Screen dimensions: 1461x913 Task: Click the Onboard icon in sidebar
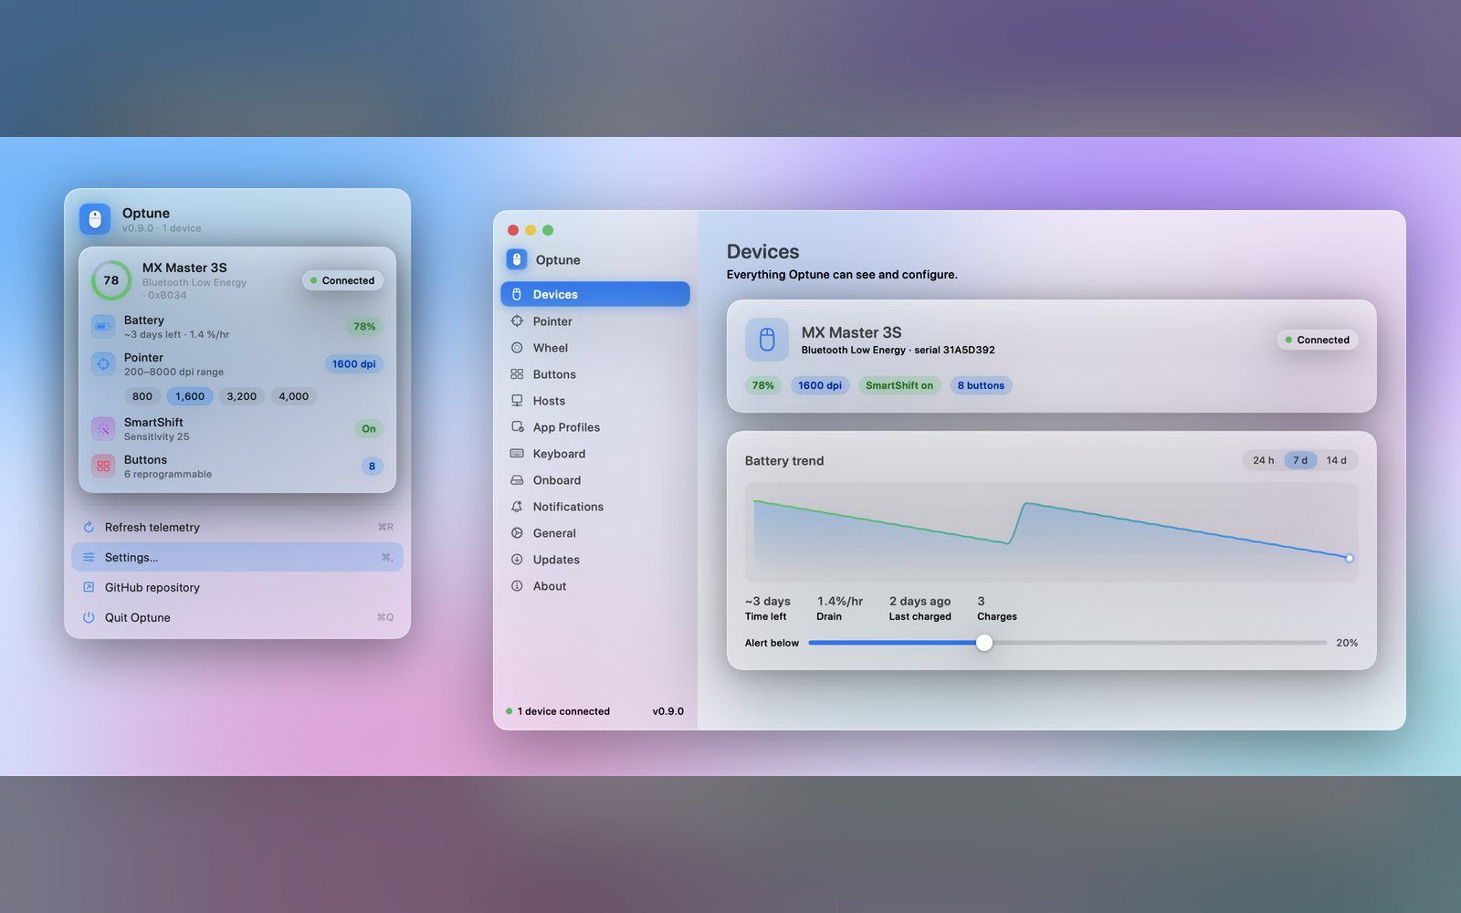click(x=517, y=480)
